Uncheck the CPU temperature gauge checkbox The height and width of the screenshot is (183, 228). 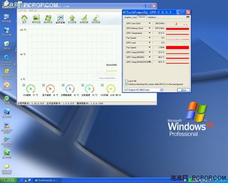[x=24, y=85]
